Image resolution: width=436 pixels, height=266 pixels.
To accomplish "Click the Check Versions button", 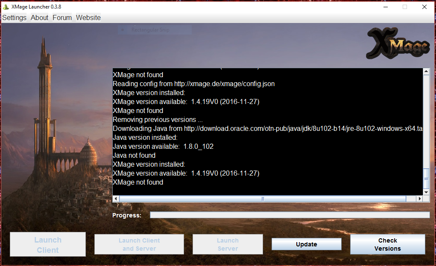I will click(x=387, y=244).
